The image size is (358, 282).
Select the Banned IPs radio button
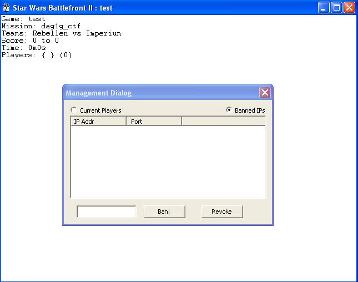click(x=229, y=110)
